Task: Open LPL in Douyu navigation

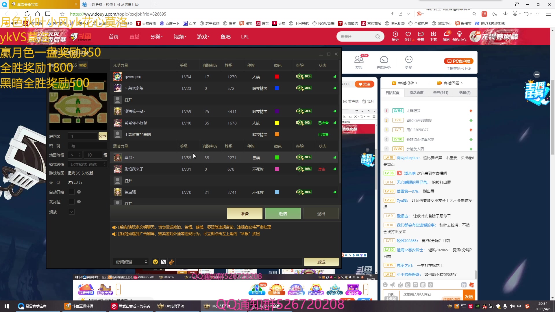Action: [x=245, y=37]
